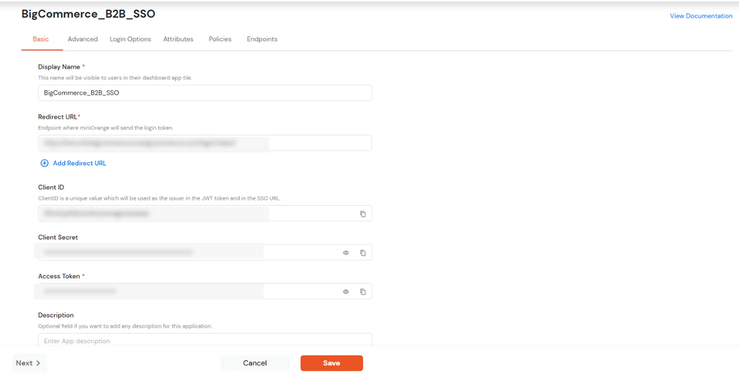Viewport: 739px width, 377px height.
Task: Click the BigCommerce_B2B_SSO page heading
Action: 88,14
